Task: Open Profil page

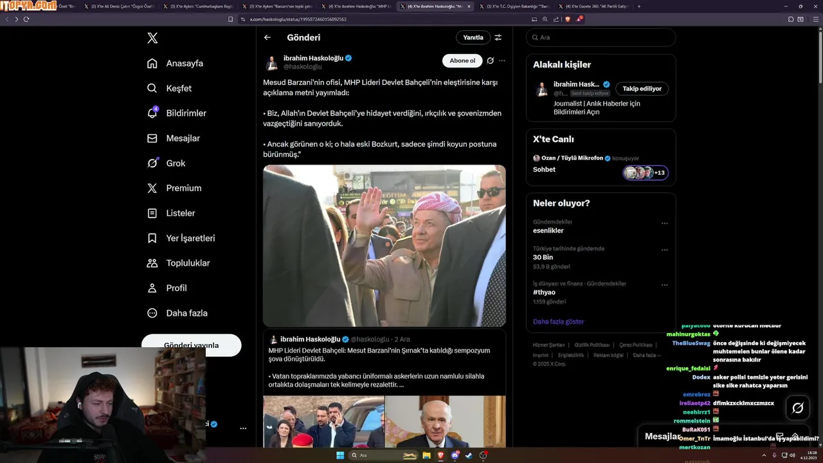Action: coord(167,288)
